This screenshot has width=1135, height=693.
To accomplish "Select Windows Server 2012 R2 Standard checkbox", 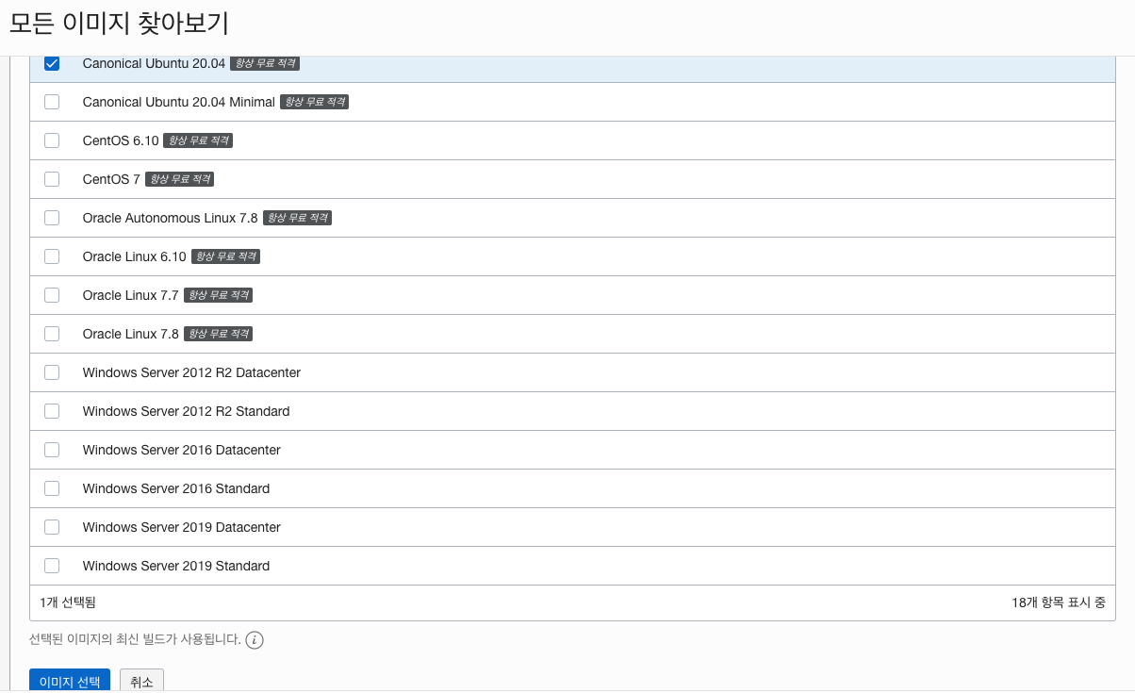I will tap(52, 411).
